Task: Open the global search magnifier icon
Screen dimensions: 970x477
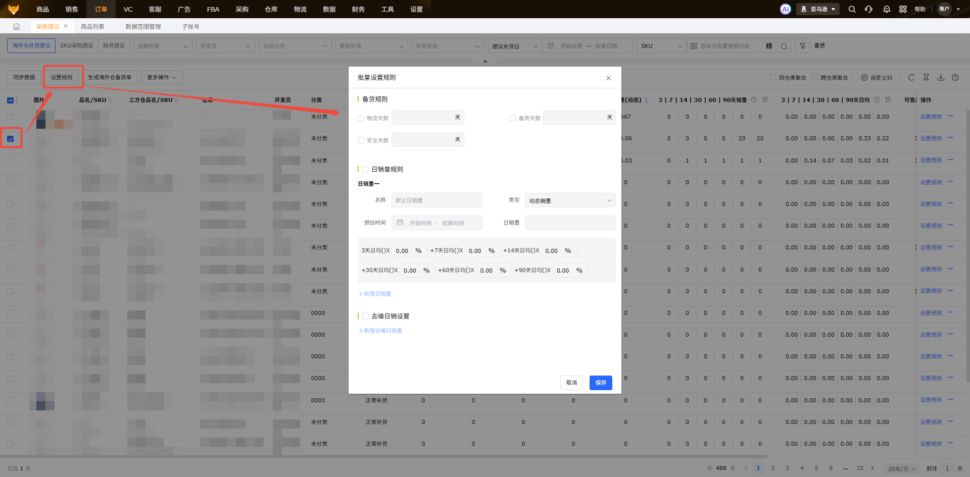Action: click(x=852, y=9)
